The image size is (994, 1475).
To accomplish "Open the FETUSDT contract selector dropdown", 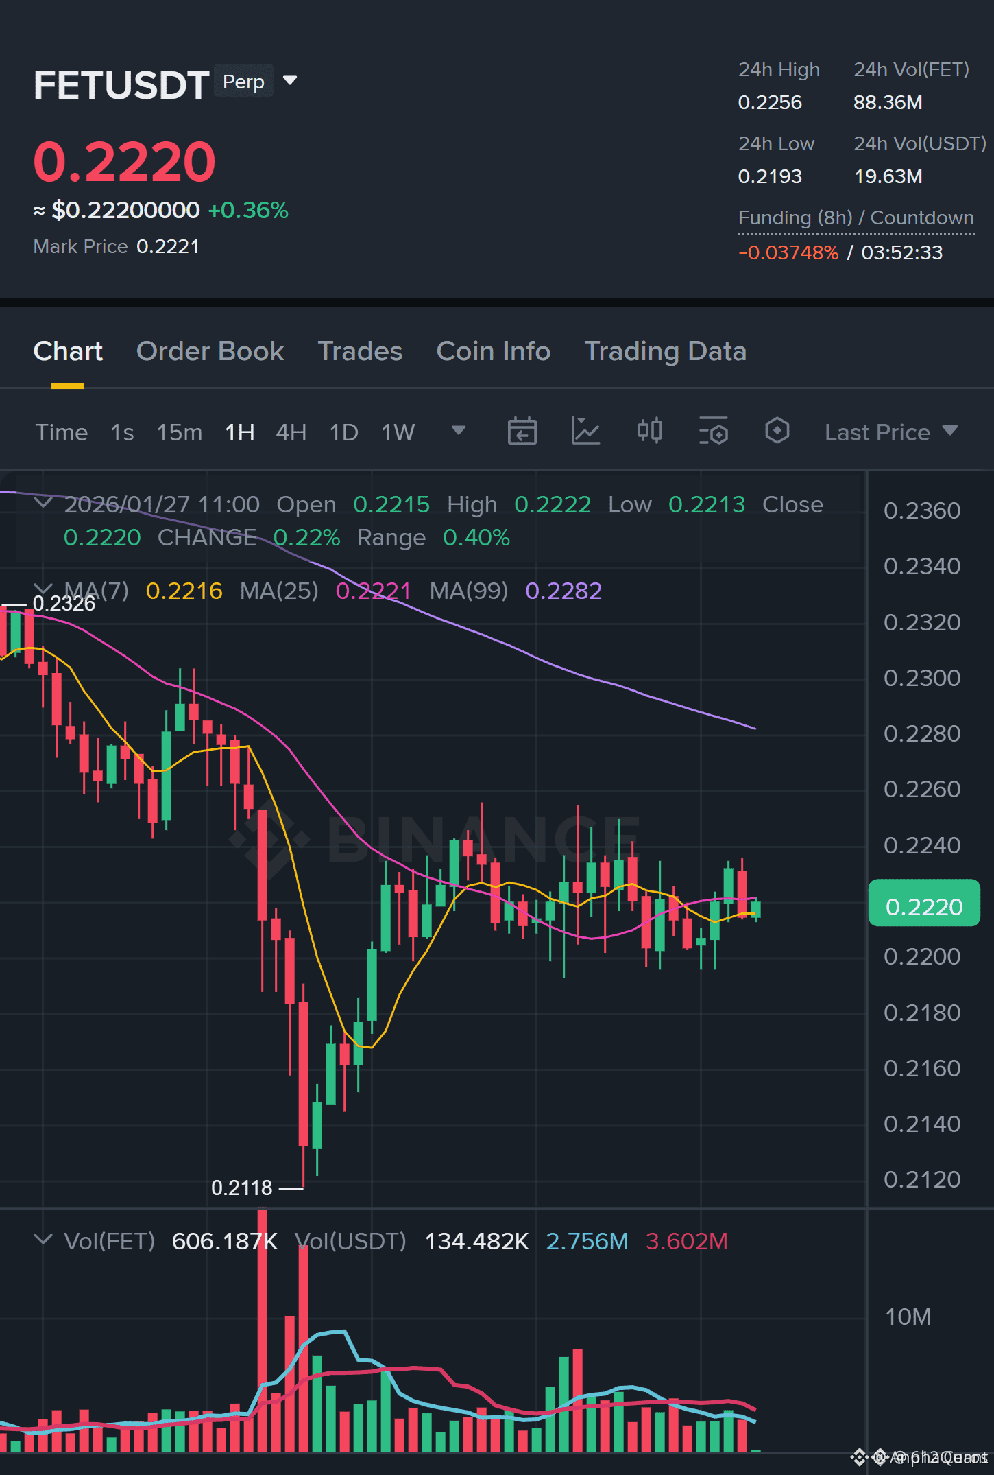I will click(289, 80).
